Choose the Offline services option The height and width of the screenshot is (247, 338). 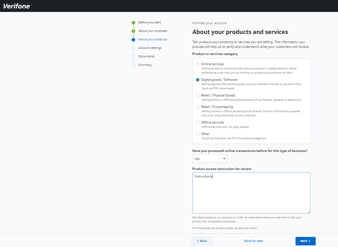(198, 122)
